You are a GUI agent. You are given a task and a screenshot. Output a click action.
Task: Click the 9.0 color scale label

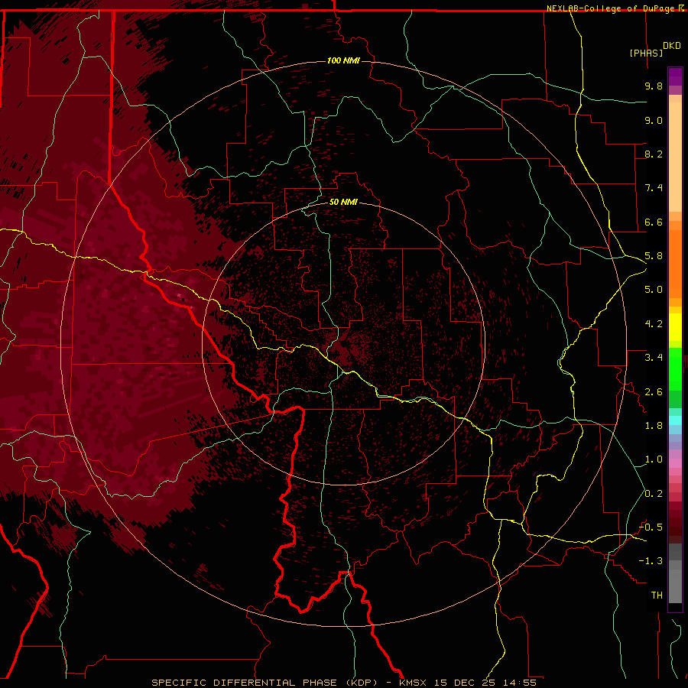click(x=654, y=120)
